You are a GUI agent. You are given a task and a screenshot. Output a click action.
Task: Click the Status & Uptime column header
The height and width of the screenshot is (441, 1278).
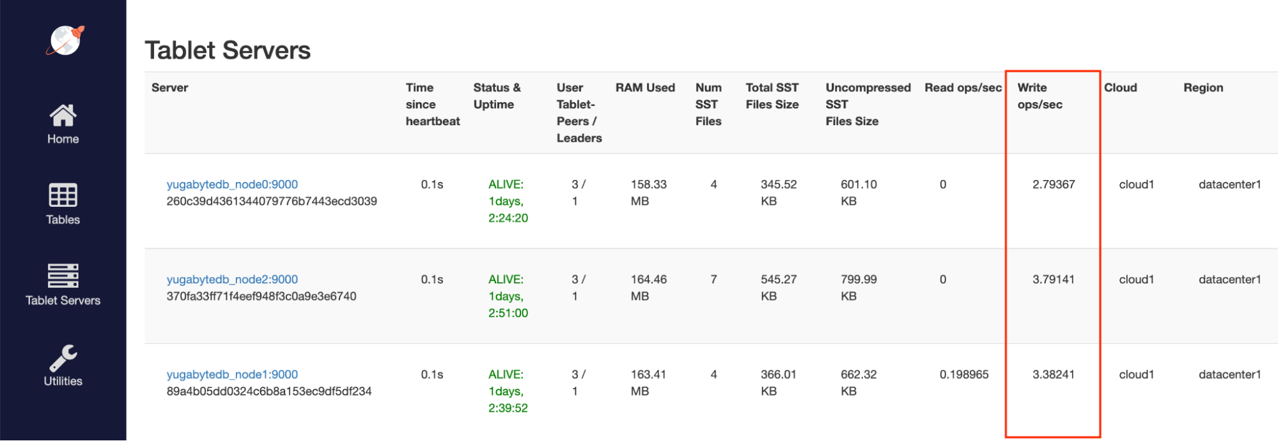pyautogui.click(x=497, y=96)
